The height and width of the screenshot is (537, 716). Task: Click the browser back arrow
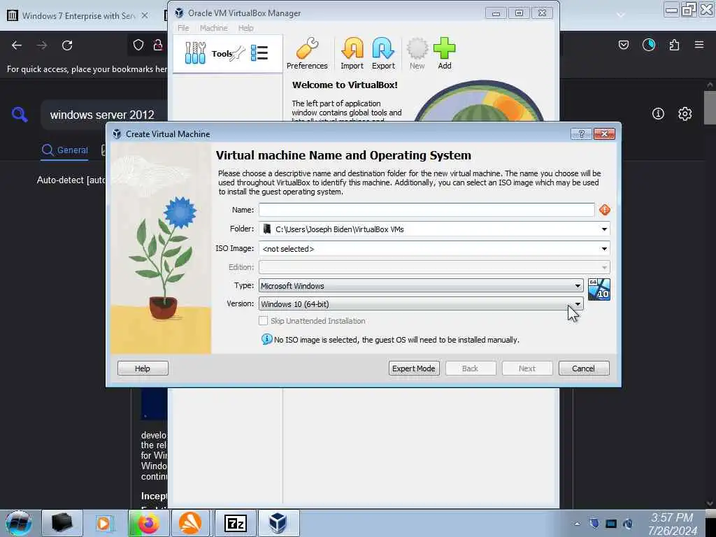point(17,45)
